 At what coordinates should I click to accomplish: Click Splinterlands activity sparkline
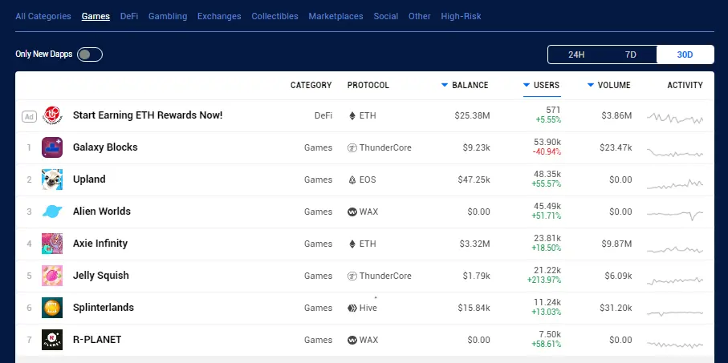(x=675, y=313)
